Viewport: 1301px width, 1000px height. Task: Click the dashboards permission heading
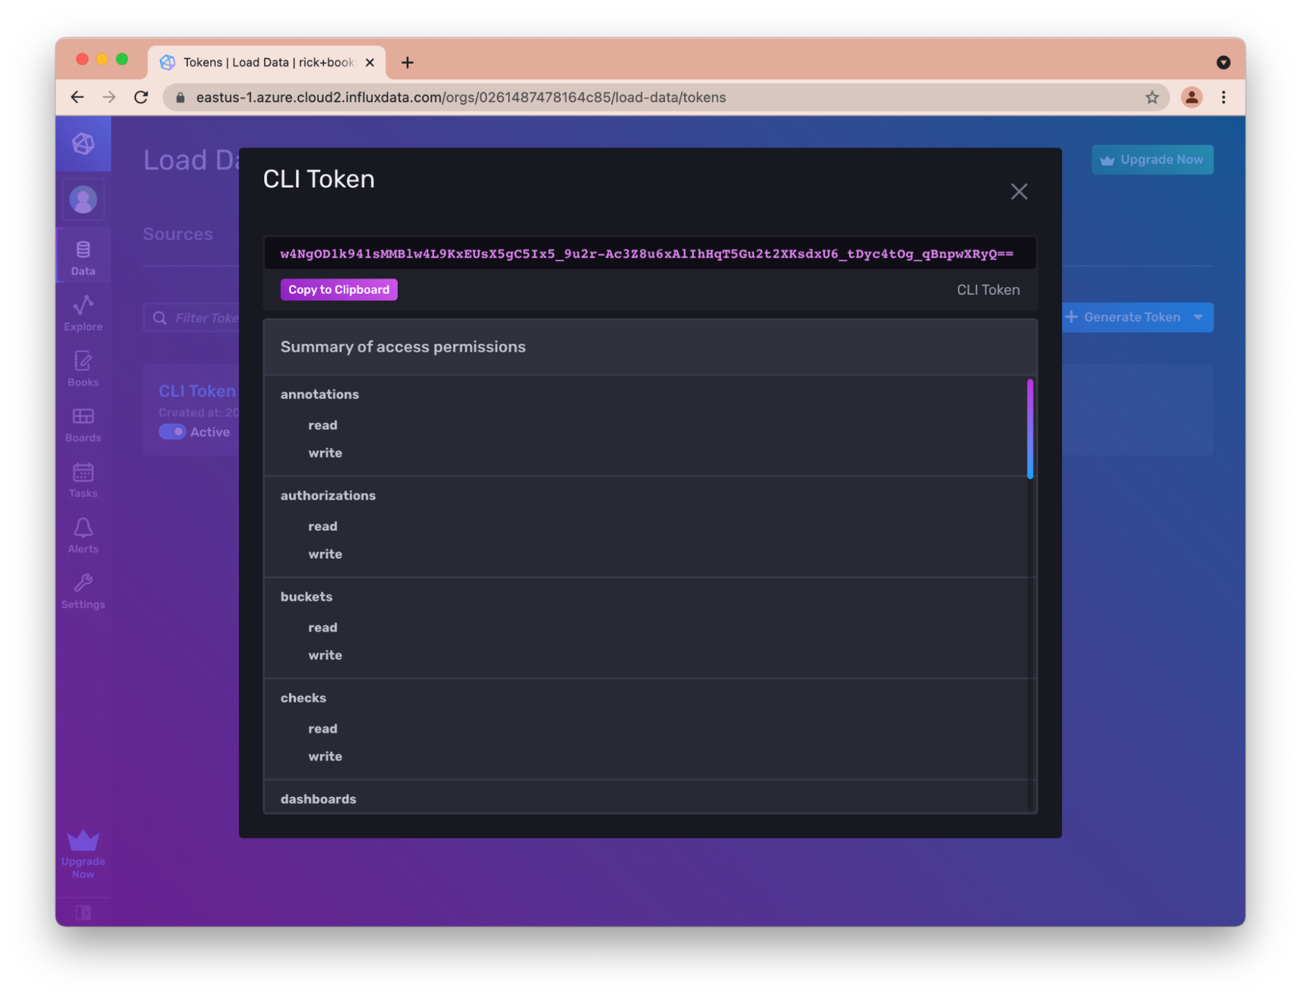tap(318, 799)
